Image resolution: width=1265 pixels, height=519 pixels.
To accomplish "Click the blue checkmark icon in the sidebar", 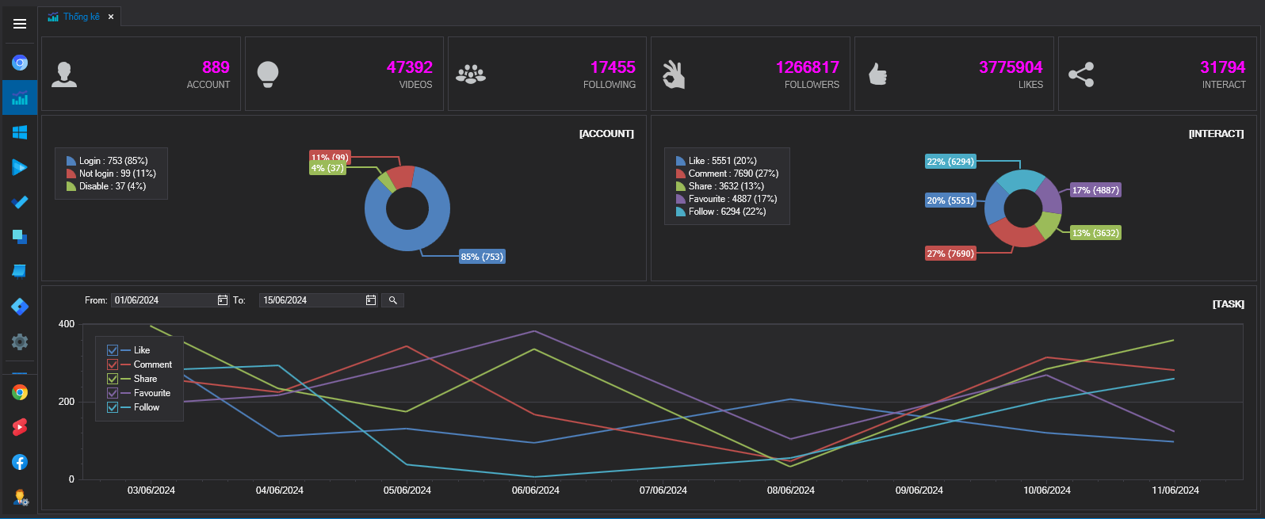I will click(20, 202).
